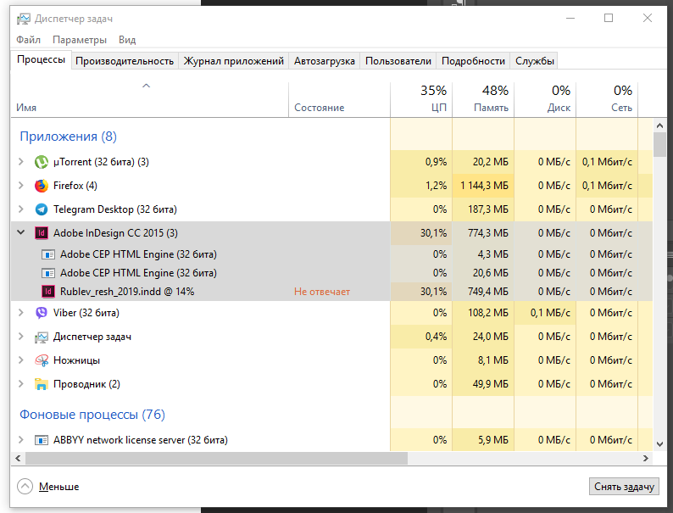Screen dimensions: 673x513
Task: Expand the Диспетчер задач process group
Action: tap(20, 337)
